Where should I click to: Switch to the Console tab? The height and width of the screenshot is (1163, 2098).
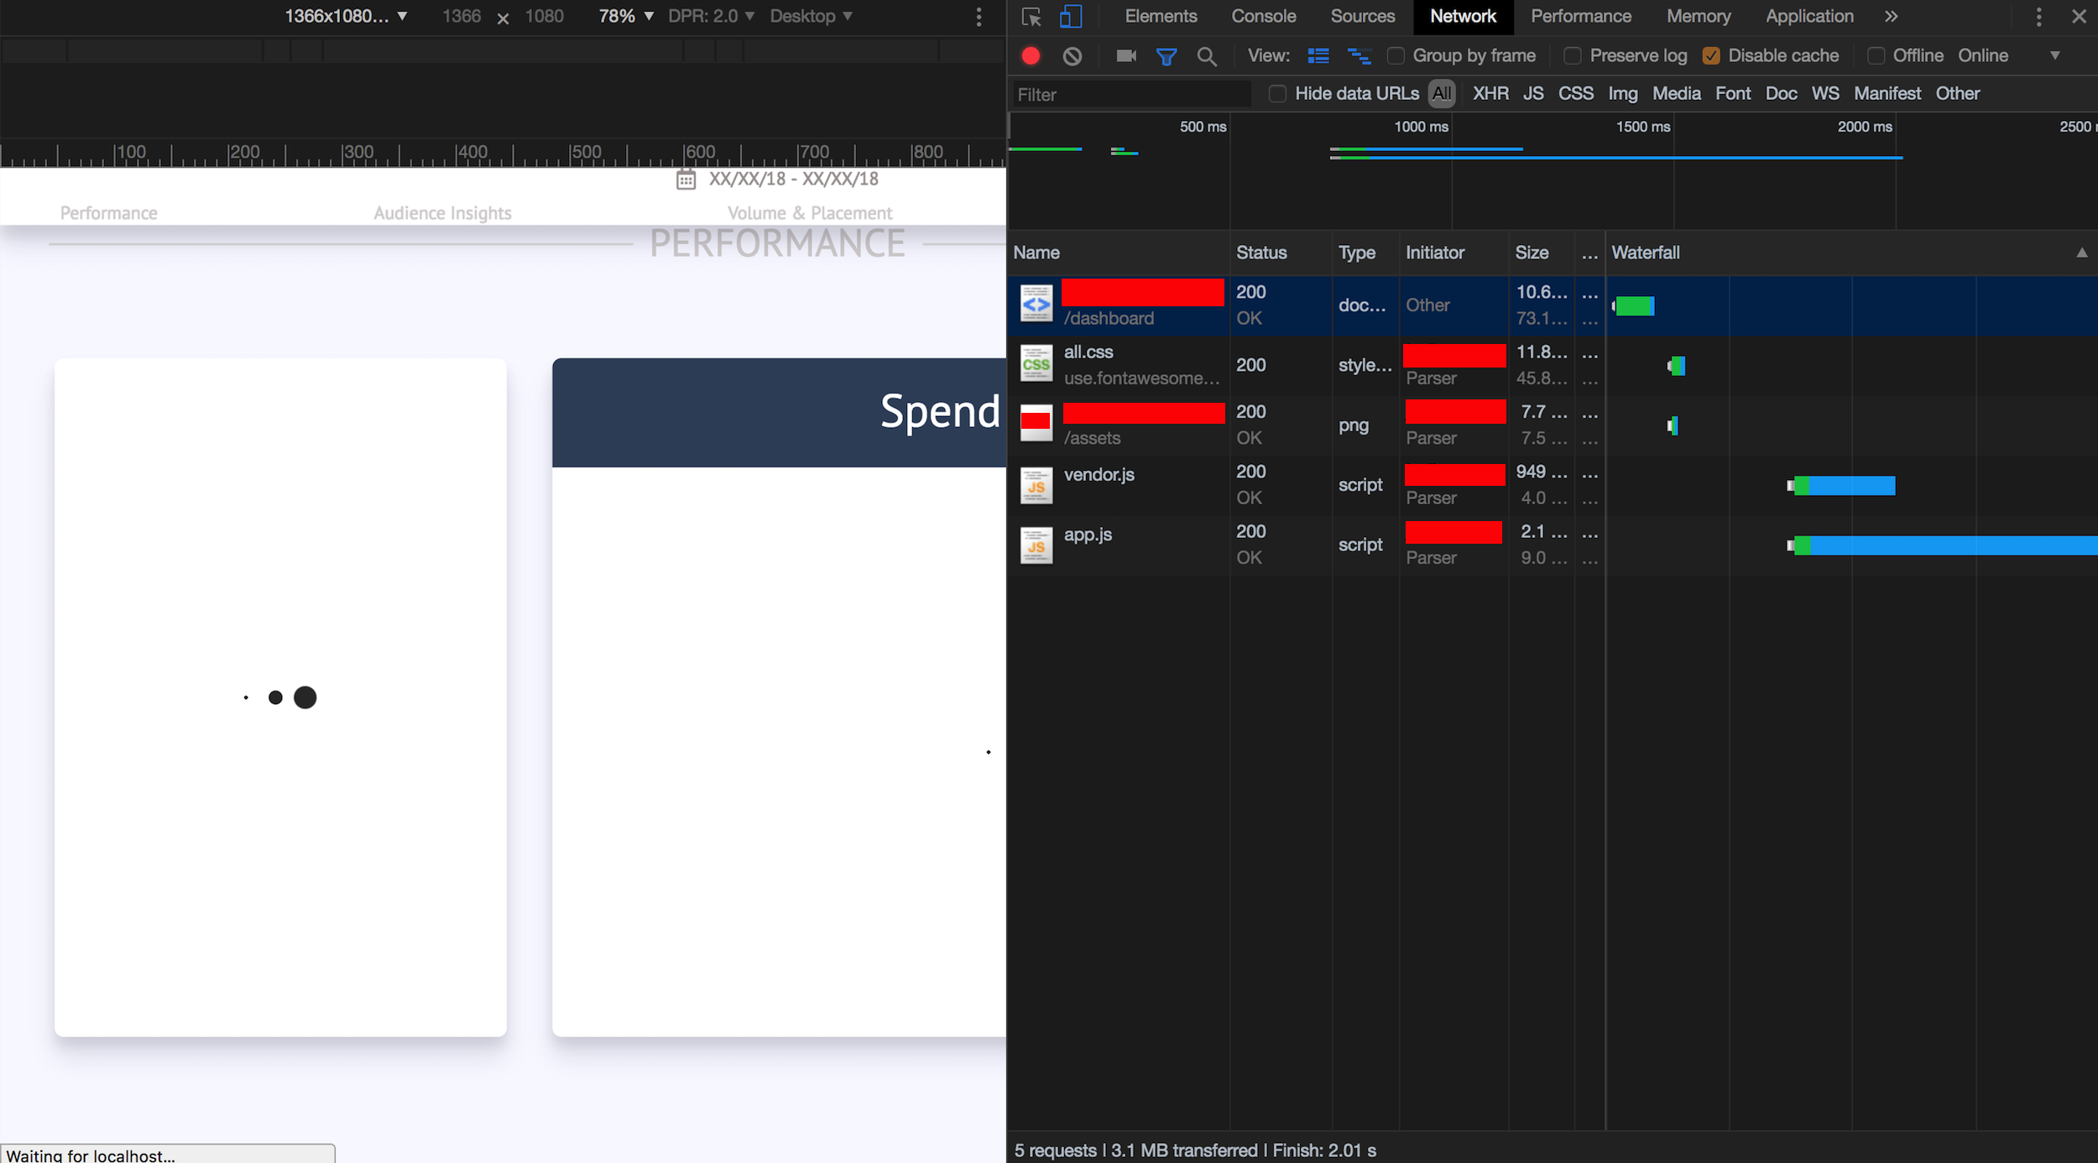click(1263, 17)
